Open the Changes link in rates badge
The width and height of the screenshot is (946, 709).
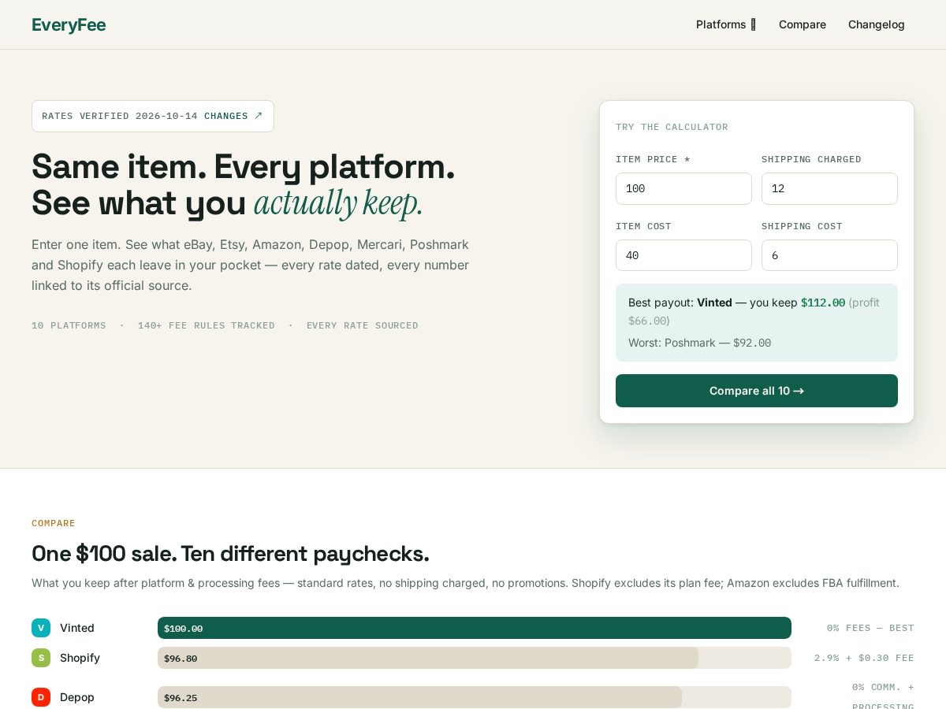point(233,116)
